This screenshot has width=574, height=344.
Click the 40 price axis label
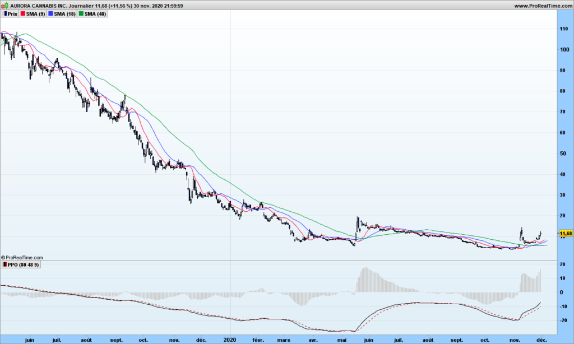point(562,175)
